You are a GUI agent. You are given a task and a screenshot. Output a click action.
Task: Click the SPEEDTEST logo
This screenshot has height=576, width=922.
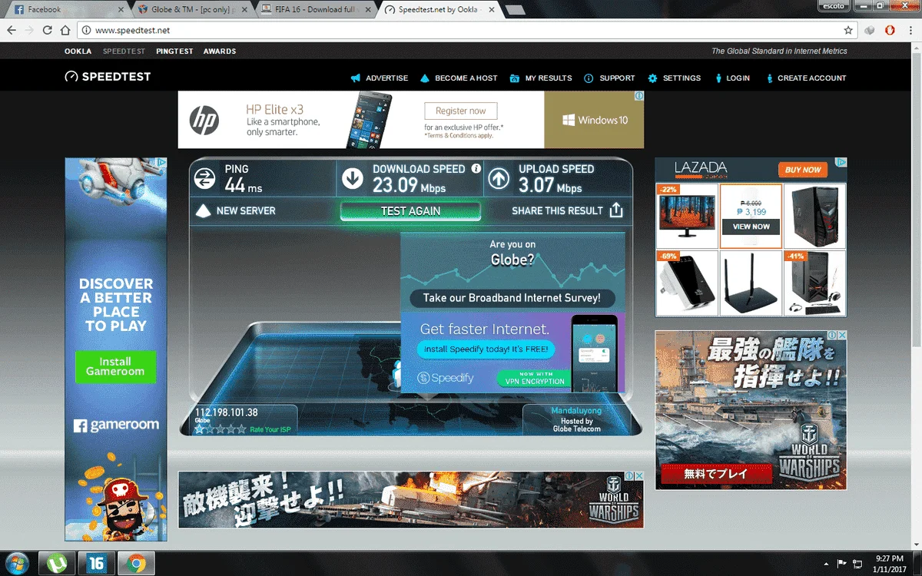(x=108, y=77)
